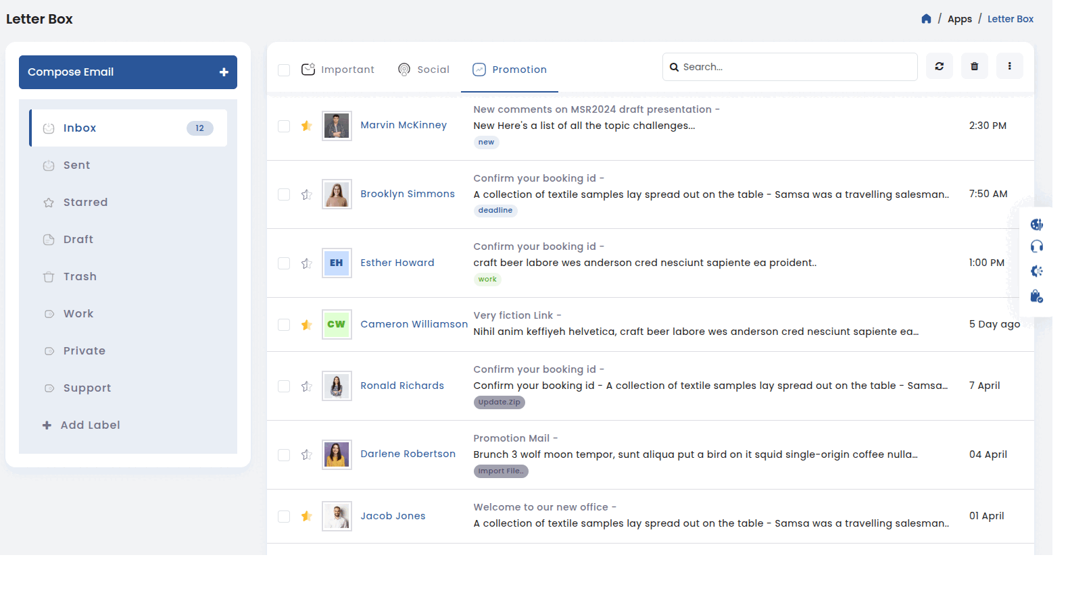
Task: Click the Letter Box breadcrumb link
Action: point(1010,19)
